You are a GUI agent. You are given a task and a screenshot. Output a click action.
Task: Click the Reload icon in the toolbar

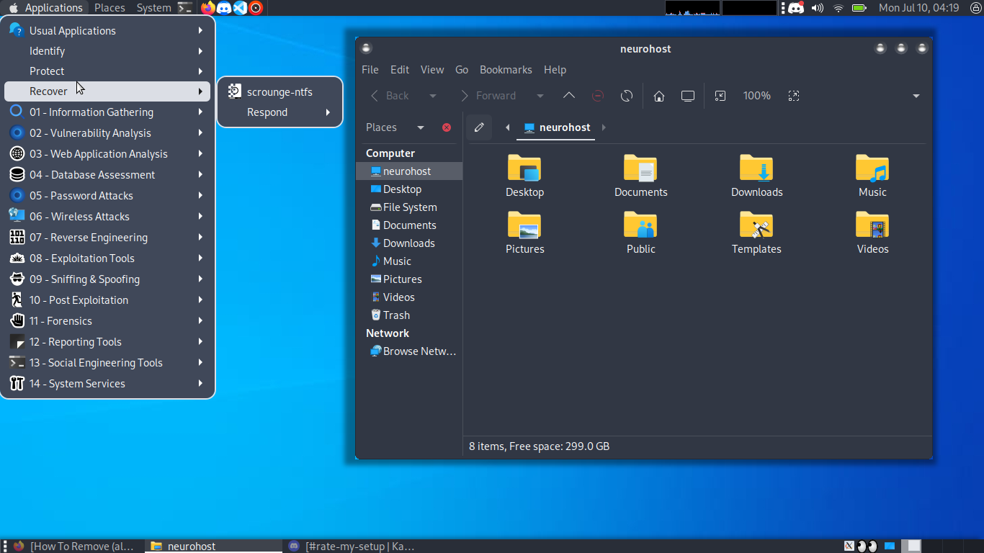[627, 96]
